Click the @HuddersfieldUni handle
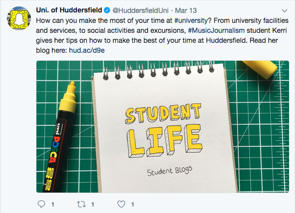This screenshot has height=213, width=295. click(x=140, y=10)
